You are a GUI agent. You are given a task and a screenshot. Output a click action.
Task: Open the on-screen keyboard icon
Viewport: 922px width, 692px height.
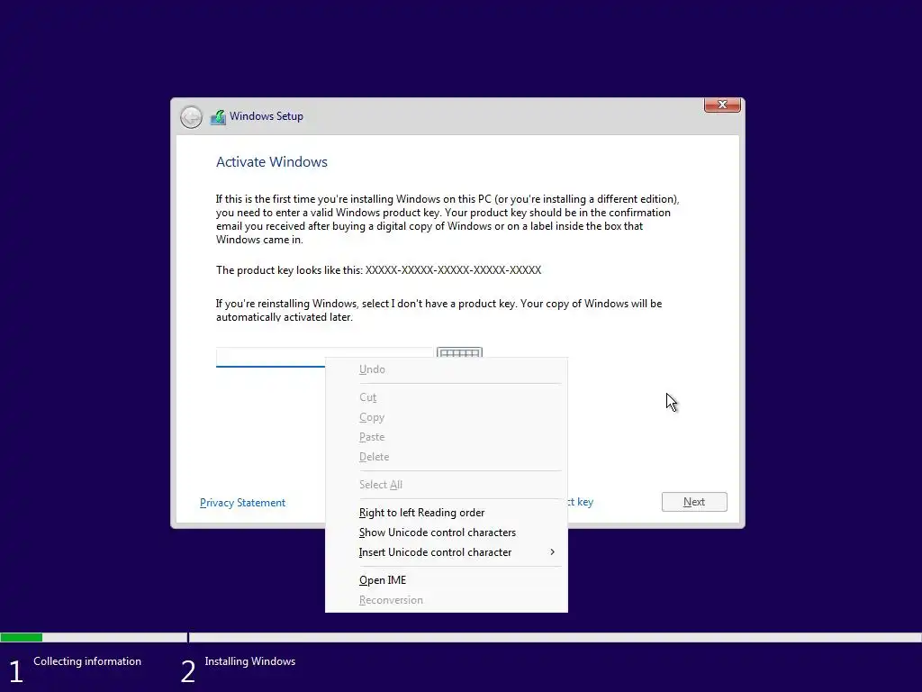click(x=459, y=352)
